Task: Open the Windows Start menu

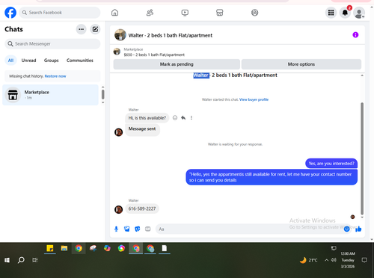Action: click(7, 260)
